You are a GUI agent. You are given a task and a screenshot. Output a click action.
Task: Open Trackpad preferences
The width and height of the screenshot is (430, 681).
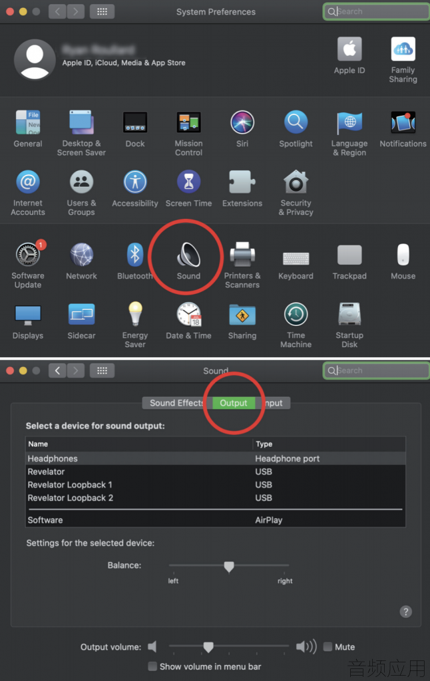[x=349, y=262]
